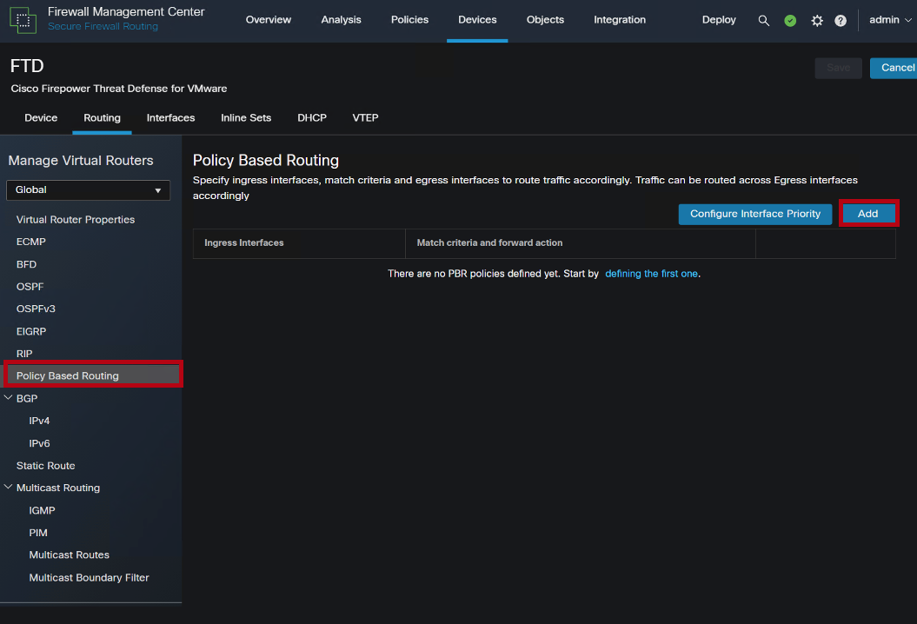This screenshot has height=624, width=917.
Task: Click the Firewall Management Center logo icon
Action: click(23, 21)
